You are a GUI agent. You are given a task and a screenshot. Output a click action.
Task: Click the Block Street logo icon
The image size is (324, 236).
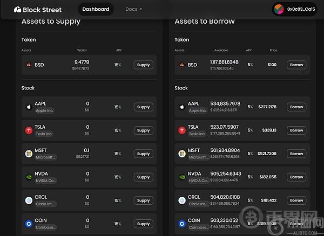pyautogui.click(x=18, y=10)
